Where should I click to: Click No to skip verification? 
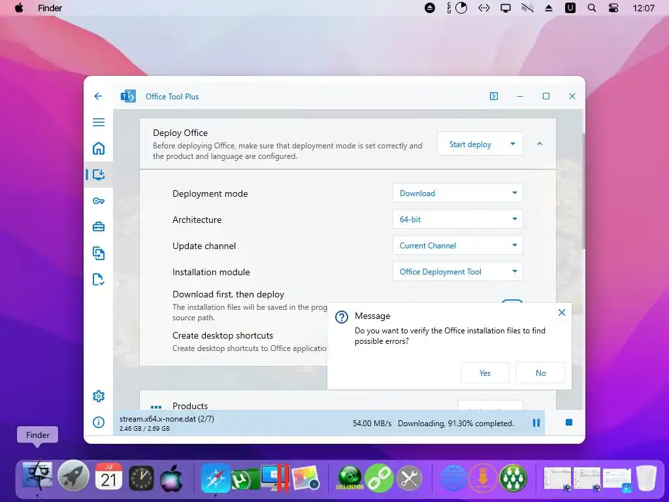(540, 373)
